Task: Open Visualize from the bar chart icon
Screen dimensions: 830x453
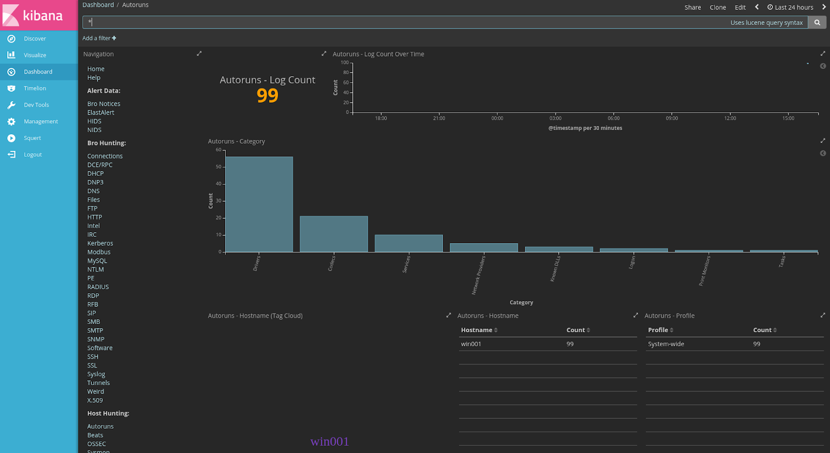Action: point(11,55)
